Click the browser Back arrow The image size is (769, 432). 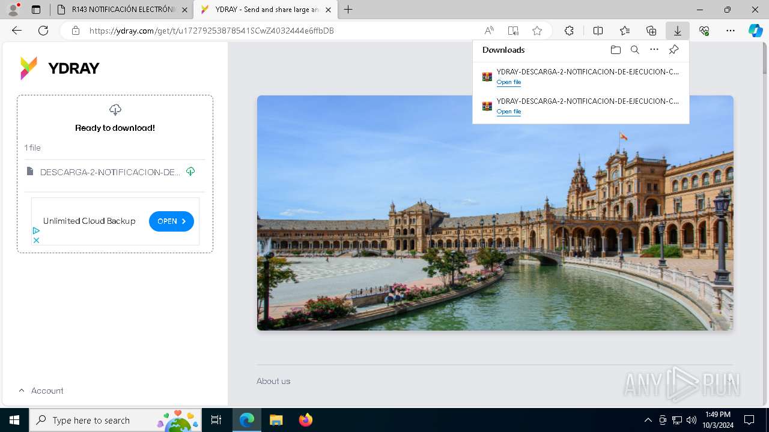17,31
